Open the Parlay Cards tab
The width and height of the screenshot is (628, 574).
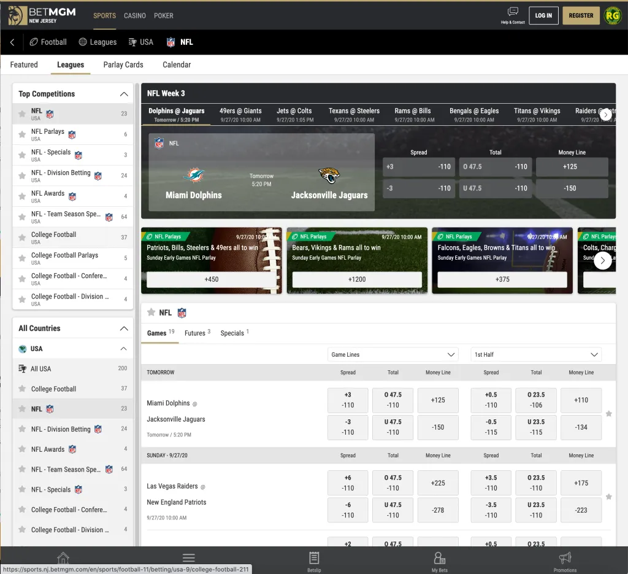[123, 64]
